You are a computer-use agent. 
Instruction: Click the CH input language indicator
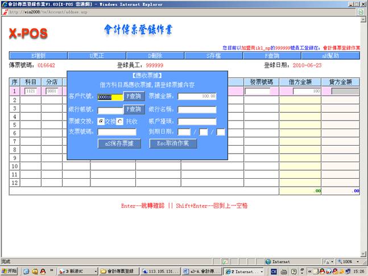[x=274, y=271]
